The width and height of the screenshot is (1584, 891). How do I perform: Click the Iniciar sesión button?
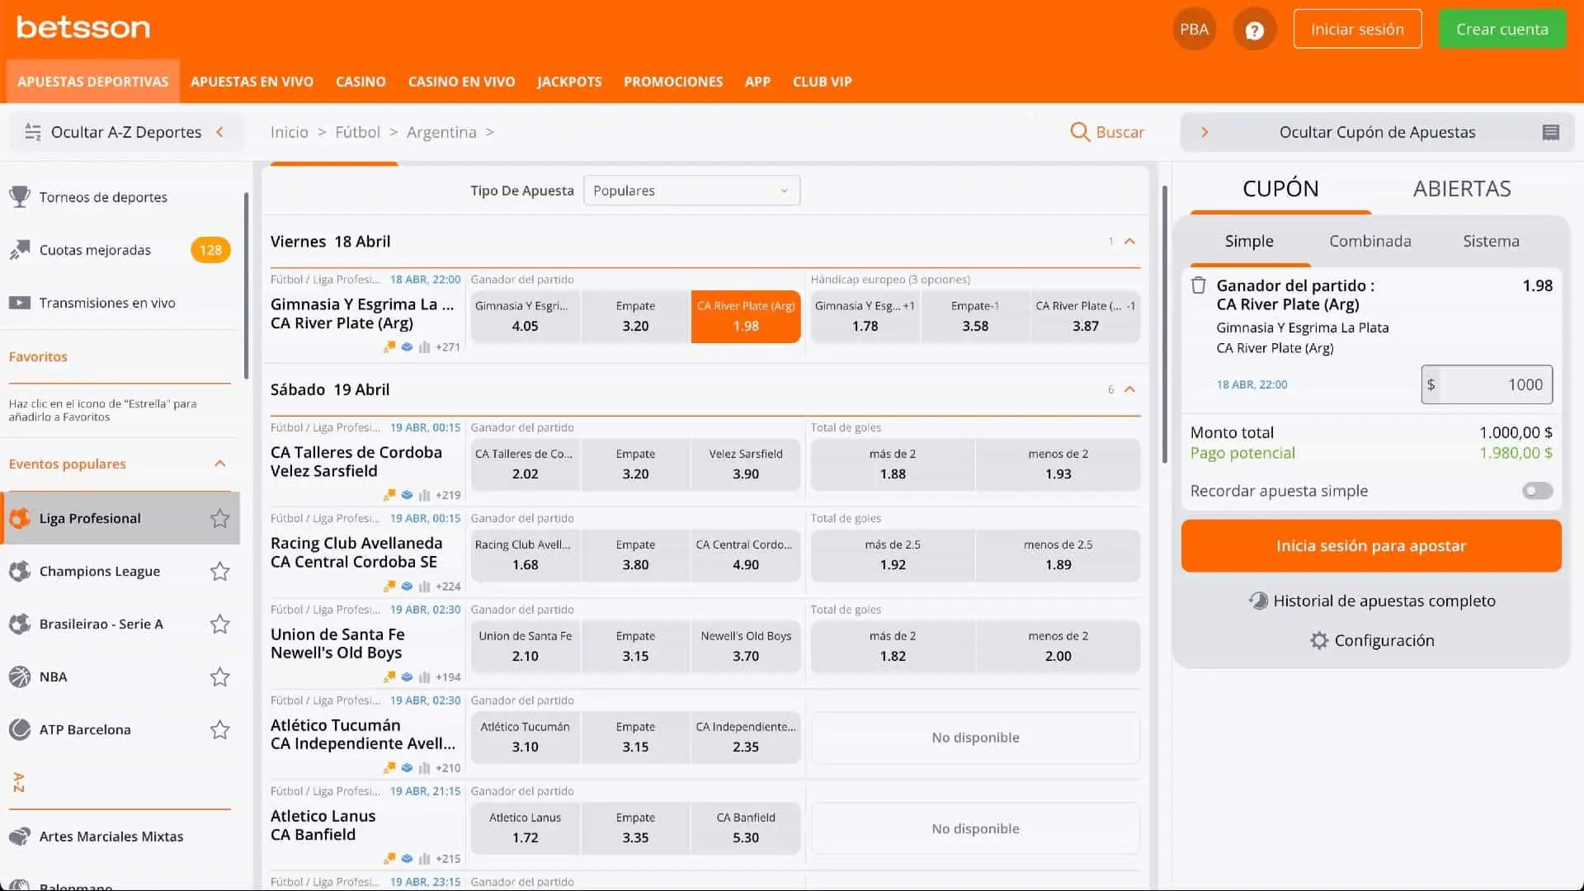click(1357, 29)
